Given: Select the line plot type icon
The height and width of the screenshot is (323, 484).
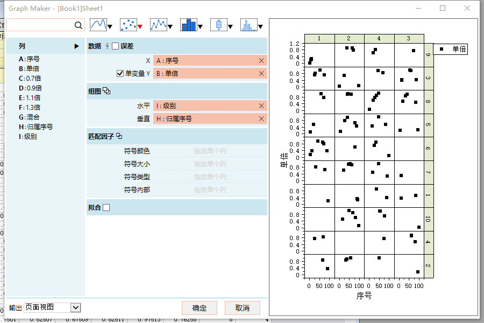Looking at the screenshot, I should pyautogui.click(x=98, y=25).
